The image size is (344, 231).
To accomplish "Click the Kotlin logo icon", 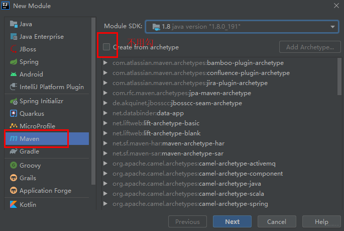I will tap(14, 204).
